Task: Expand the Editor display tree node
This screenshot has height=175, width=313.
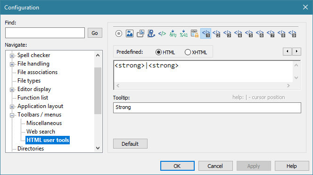Action: pyautogui.click(x=12, y=90)
